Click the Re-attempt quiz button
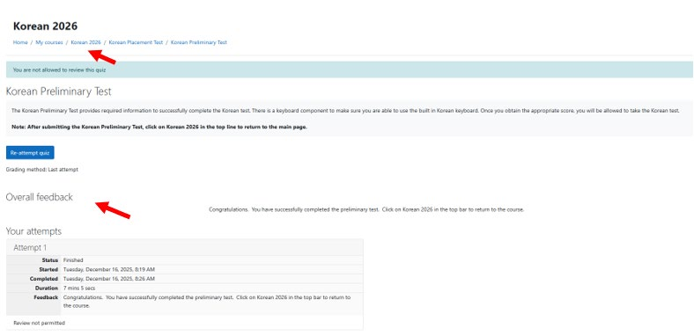This screenshot has height=336, width=694. click(30, 152)
